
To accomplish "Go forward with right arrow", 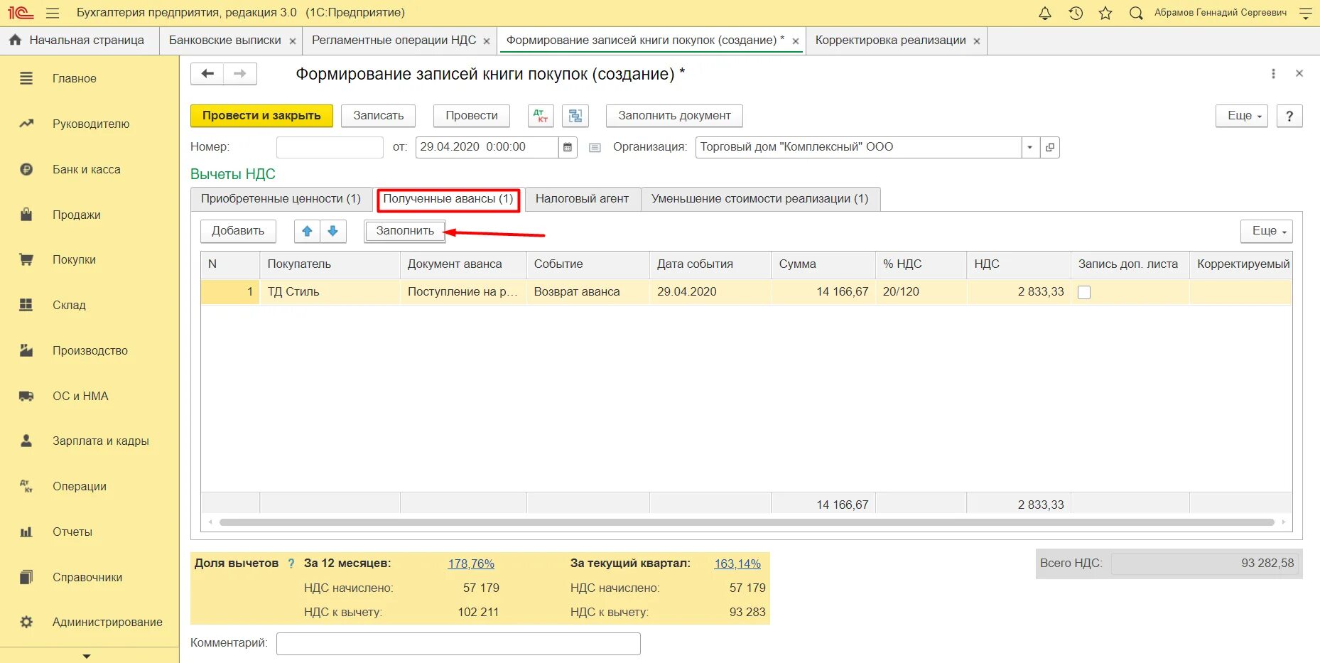I will pyautogui.click(x=240, y=73).
